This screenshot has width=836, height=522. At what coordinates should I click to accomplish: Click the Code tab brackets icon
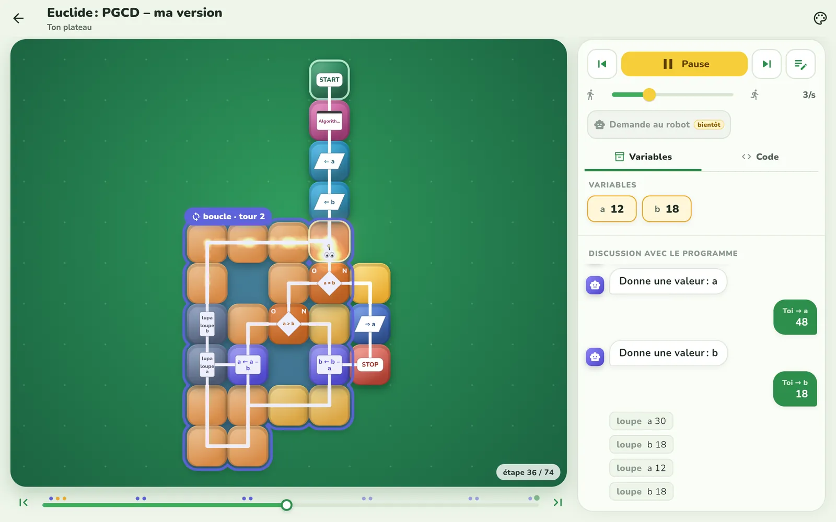coord(746,157)
